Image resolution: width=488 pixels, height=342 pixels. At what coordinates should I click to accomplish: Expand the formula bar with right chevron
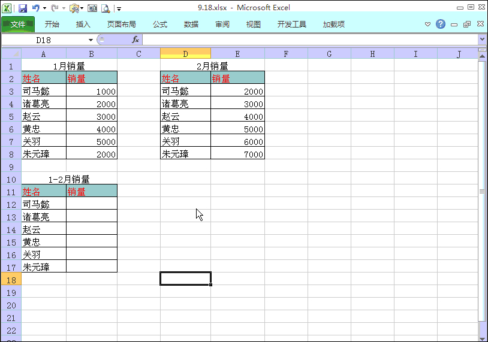click(x=482, y=40)
